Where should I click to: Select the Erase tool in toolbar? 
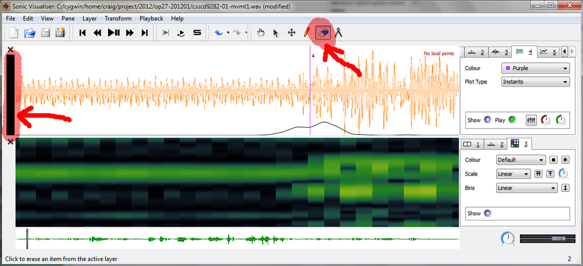point(322,33)
